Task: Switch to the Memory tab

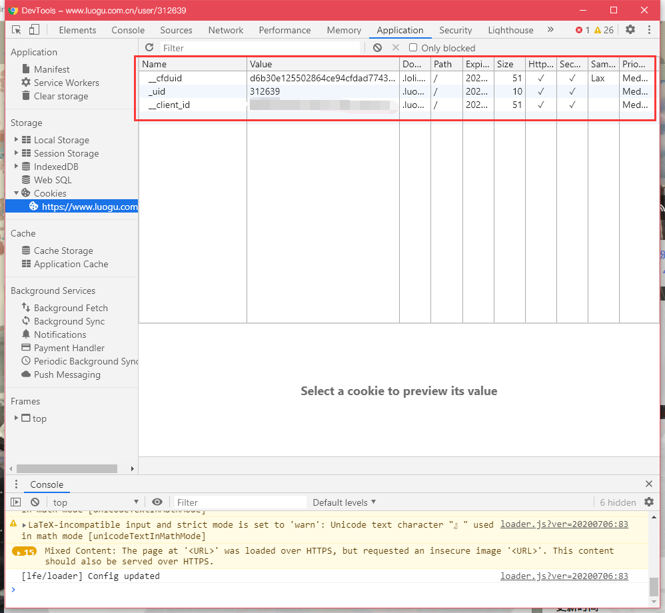Action: [x=344, y=30]
